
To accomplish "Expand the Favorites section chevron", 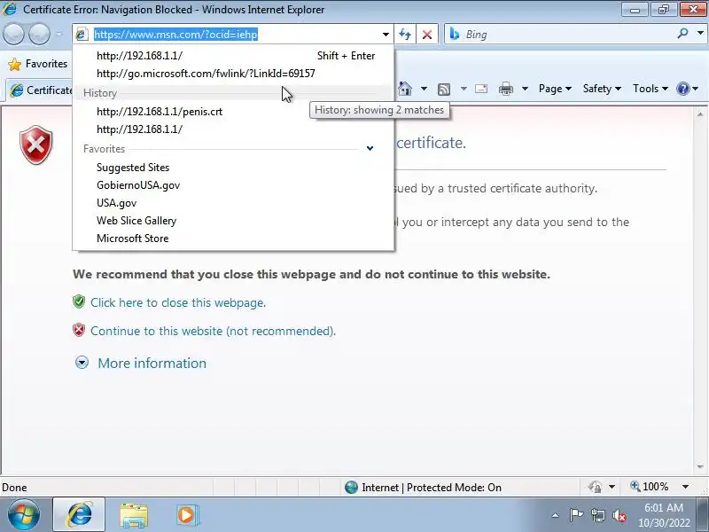I will [370, 148].
